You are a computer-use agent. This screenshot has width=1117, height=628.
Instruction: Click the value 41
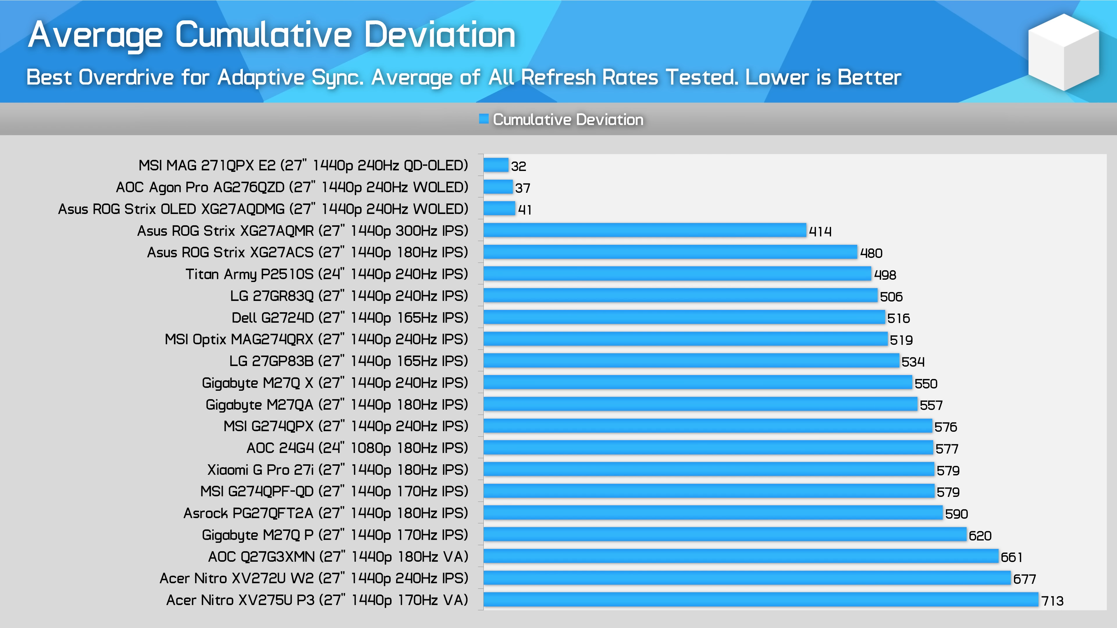coord(525,210)
